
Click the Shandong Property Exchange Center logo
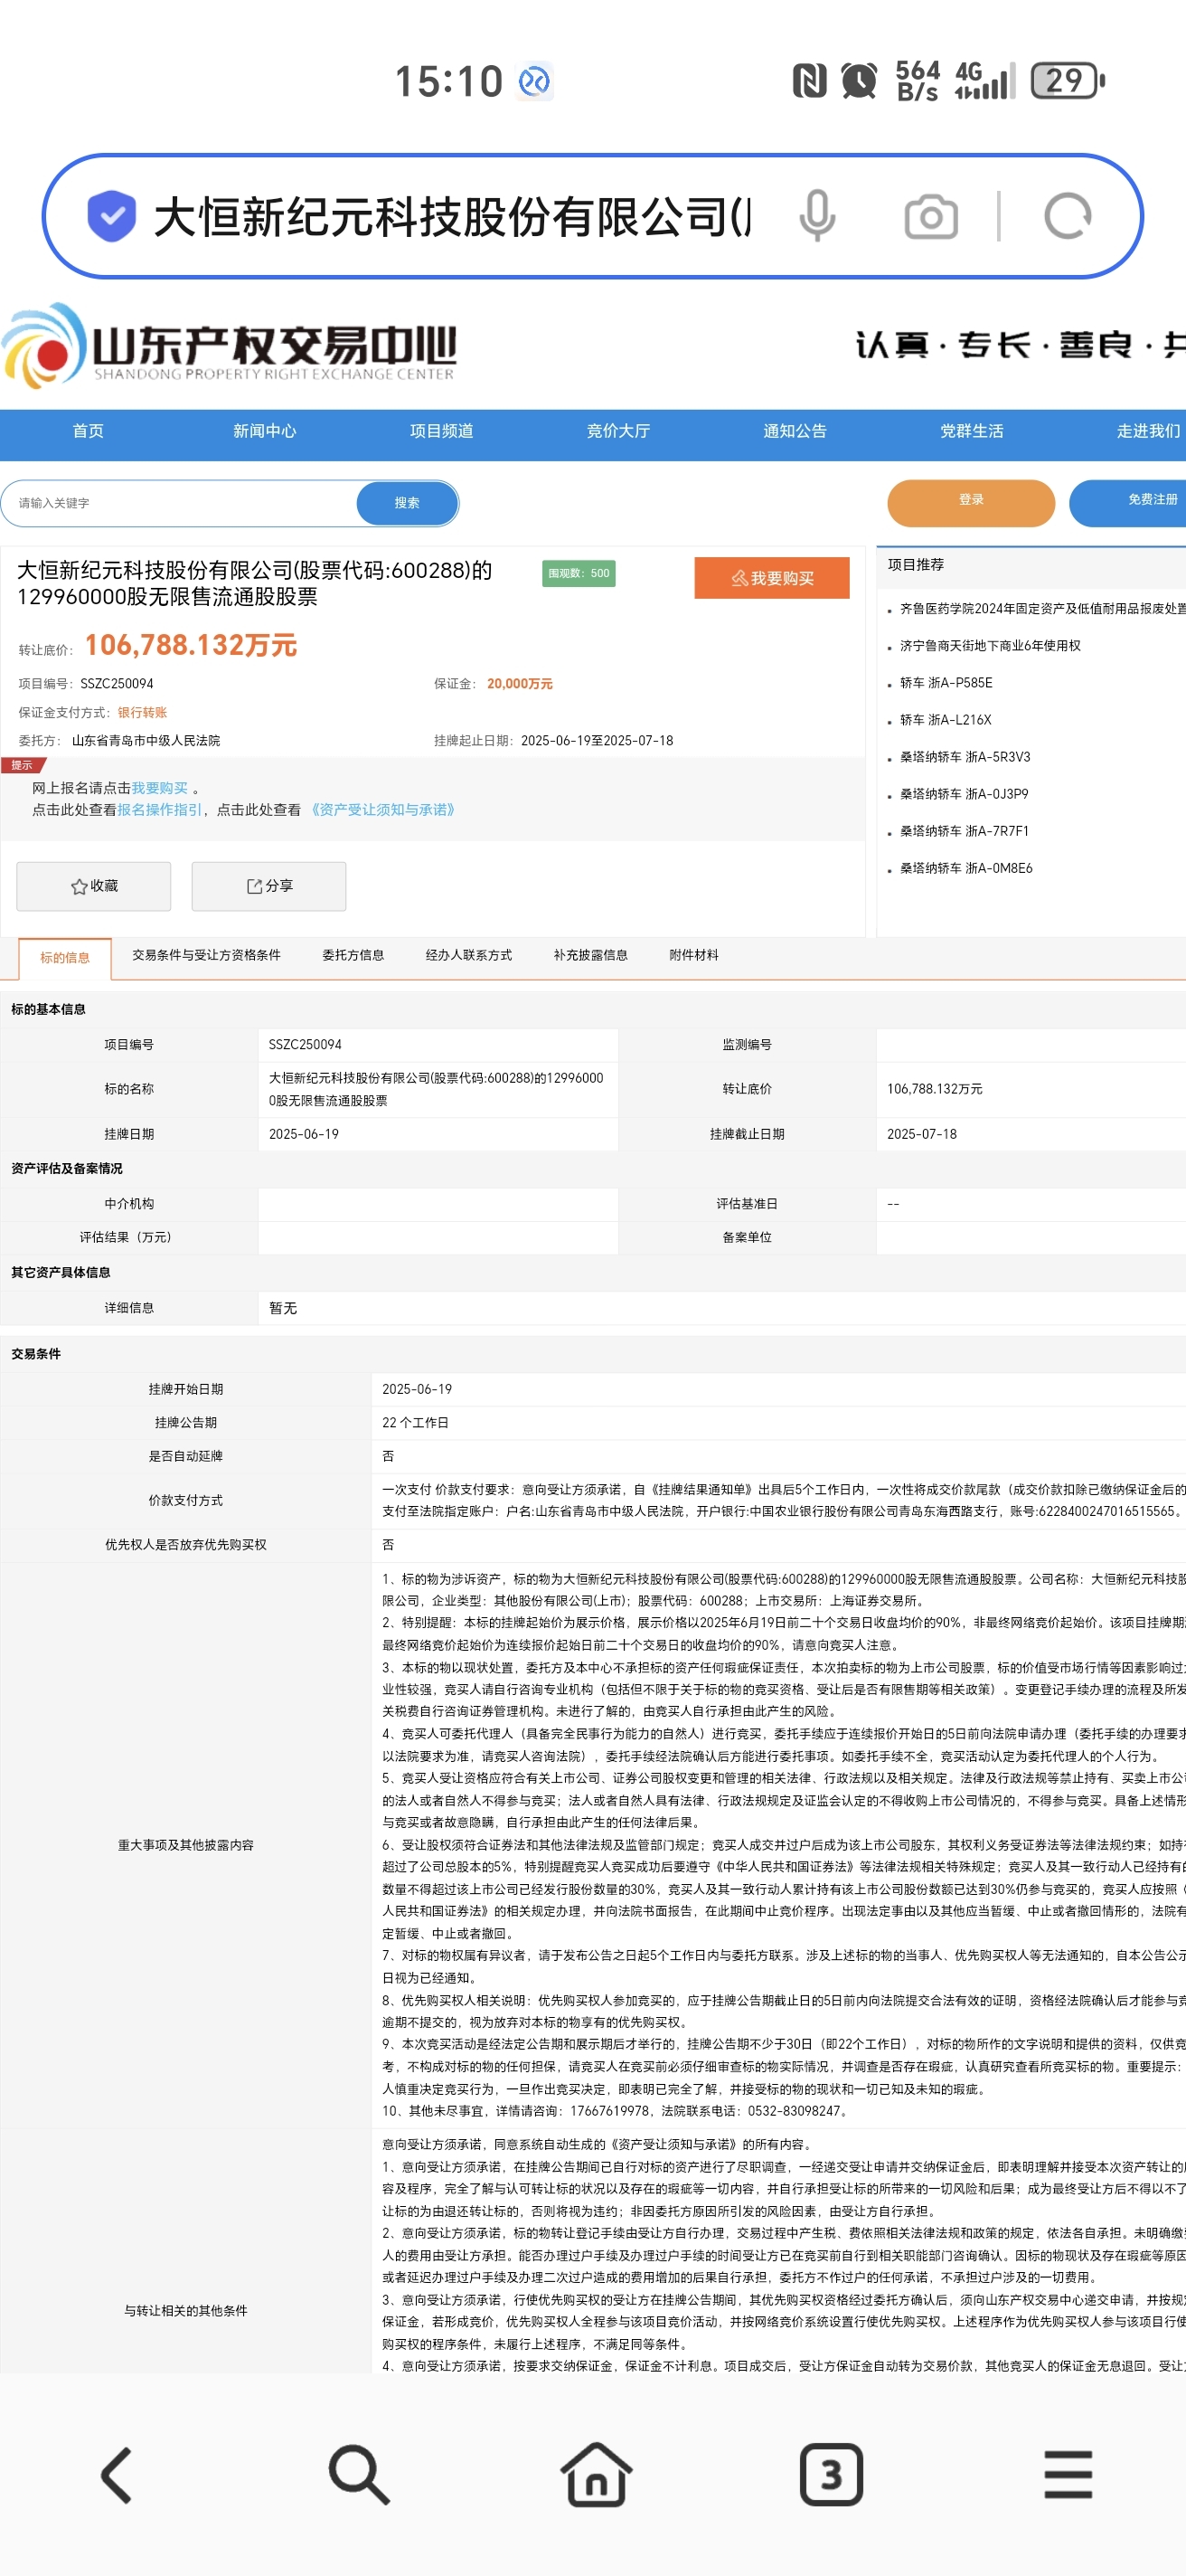point(230,346)
